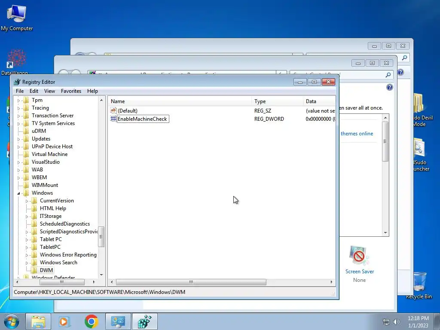Click the values pane horizontal scroll right arrow
This screenshot has height=330, width=440.
click(331, 282)
